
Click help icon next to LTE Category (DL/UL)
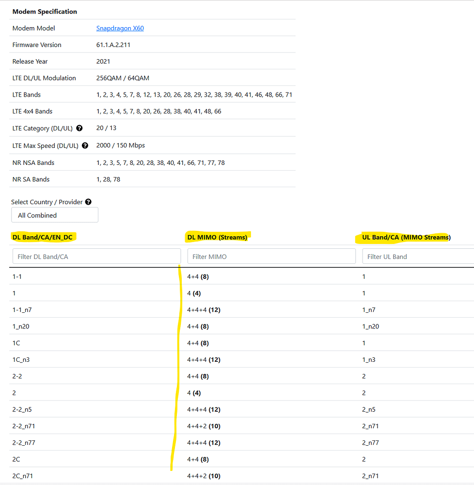79,129
